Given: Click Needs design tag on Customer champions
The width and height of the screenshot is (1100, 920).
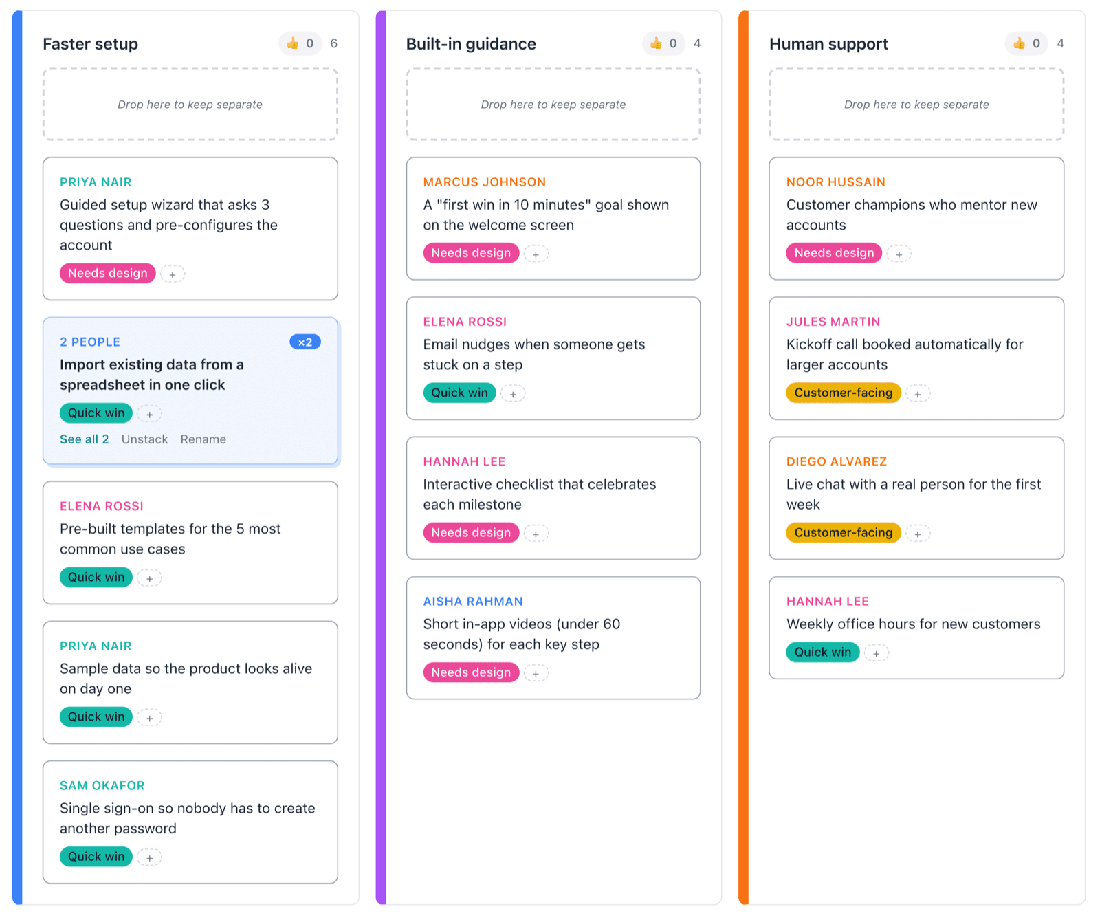Looking at the screenshot, I should pyautogui.click(x=834, y=253).
